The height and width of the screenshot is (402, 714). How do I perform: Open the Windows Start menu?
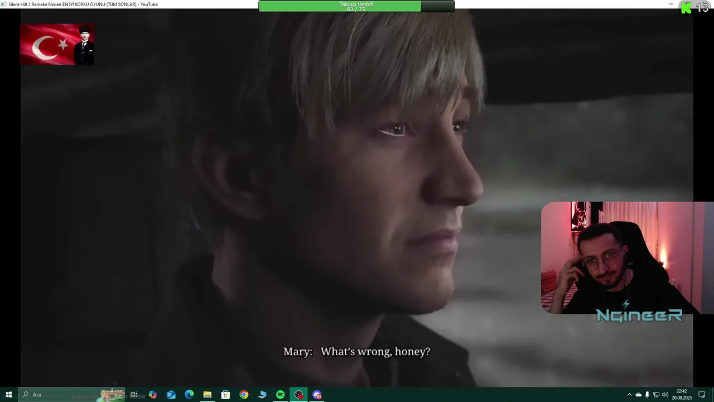pyautogui.click(x=8, y=395)
